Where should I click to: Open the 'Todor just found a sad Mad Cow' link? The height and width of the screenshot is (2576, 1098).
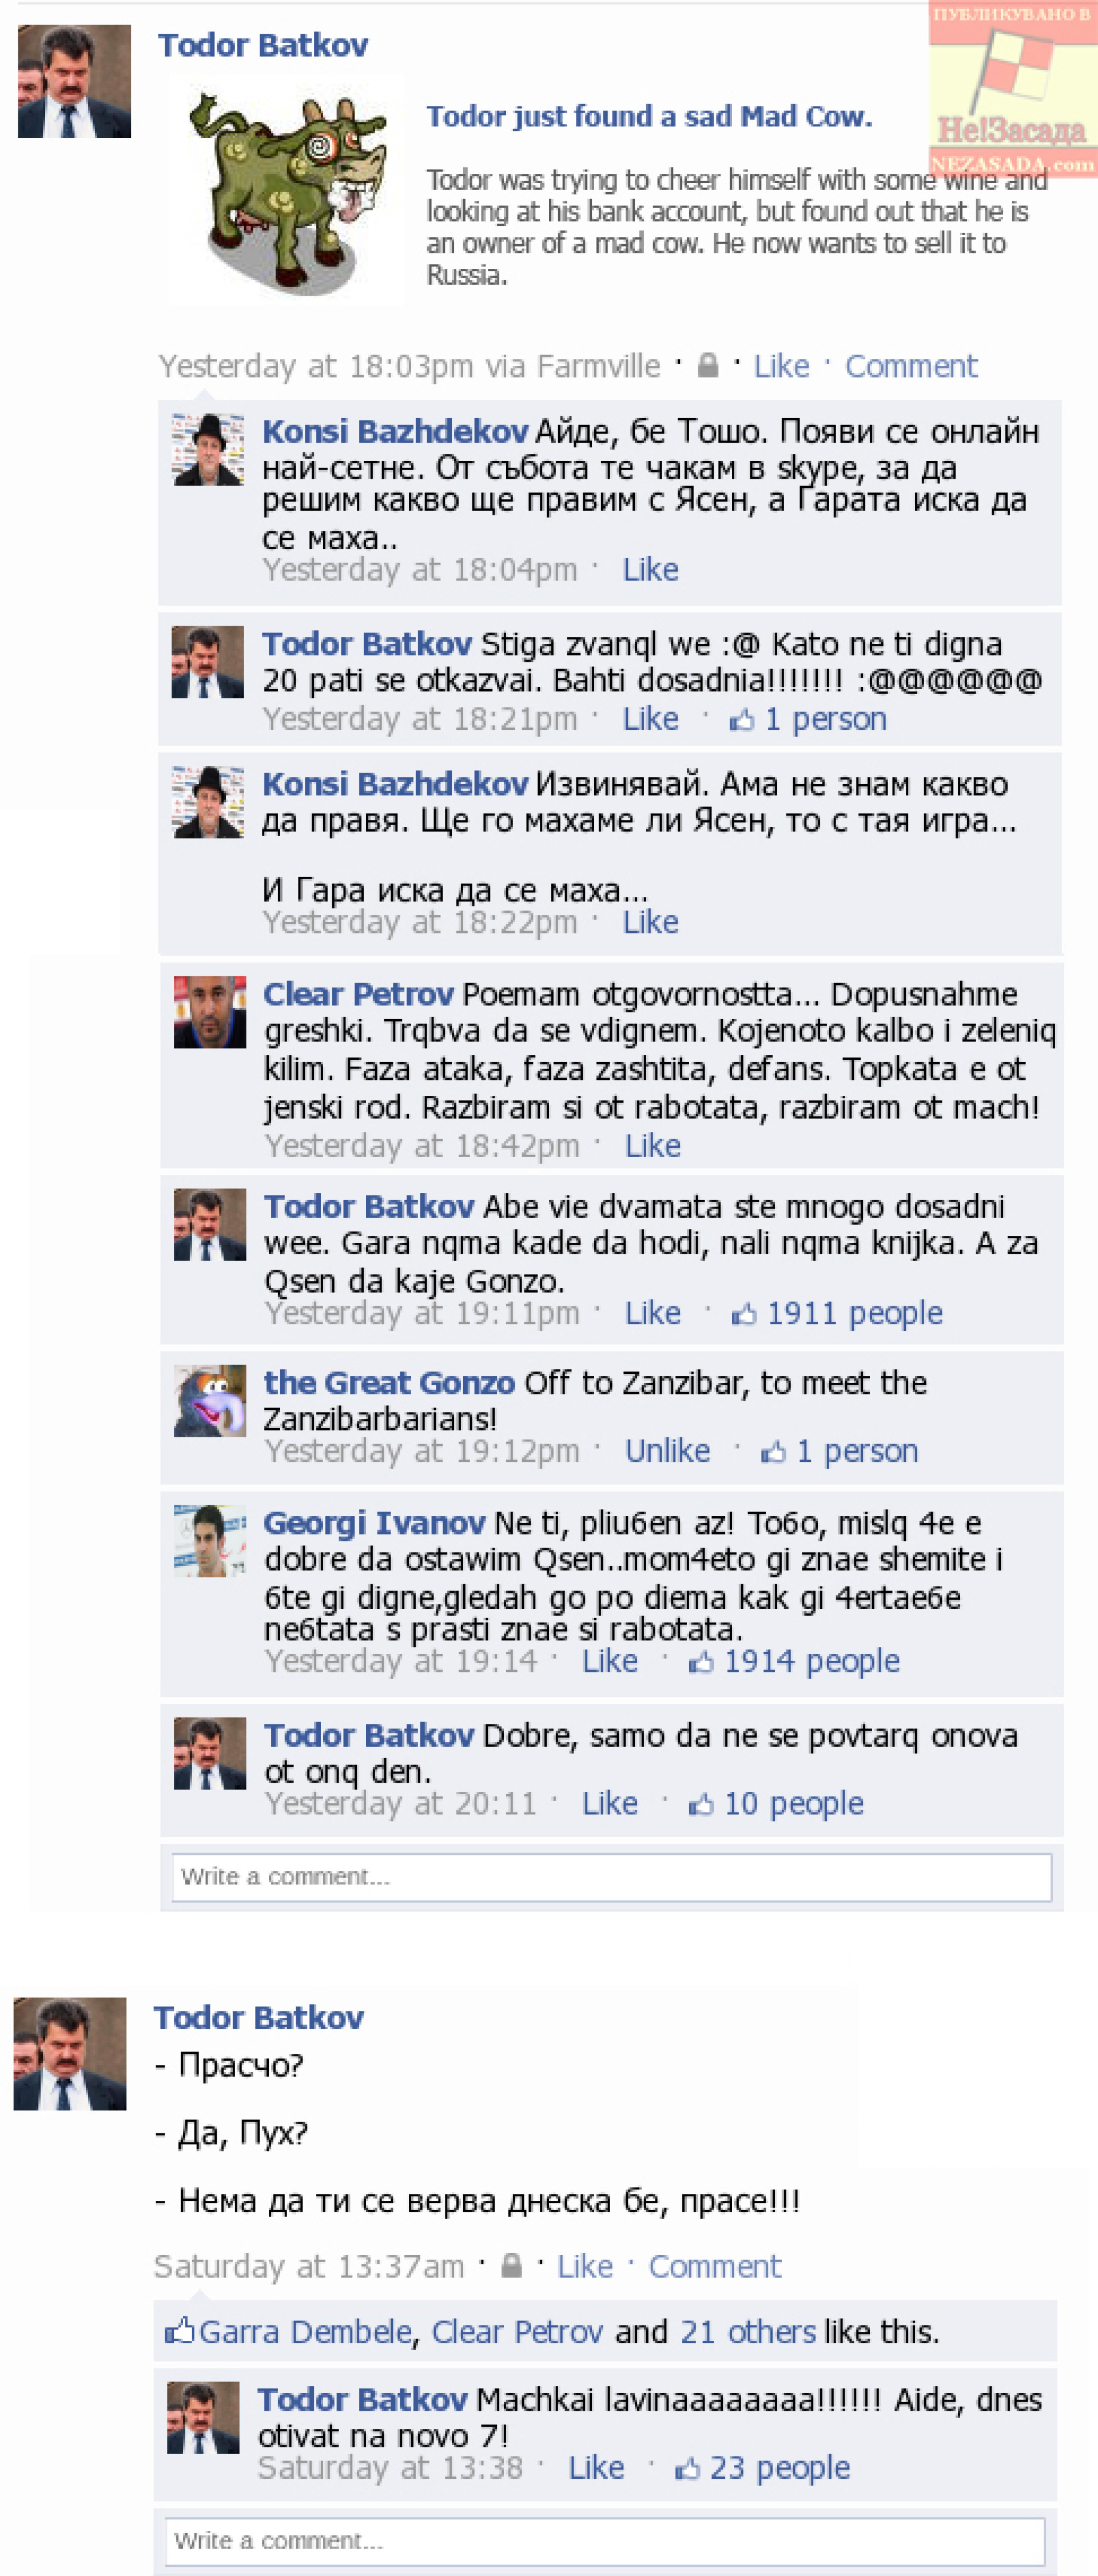[649, 117]
